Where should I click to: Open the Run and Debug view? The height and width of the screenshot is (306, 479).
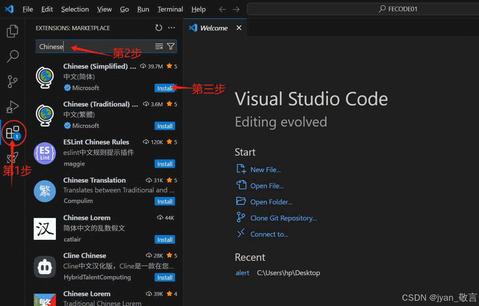tap(12, 107)
